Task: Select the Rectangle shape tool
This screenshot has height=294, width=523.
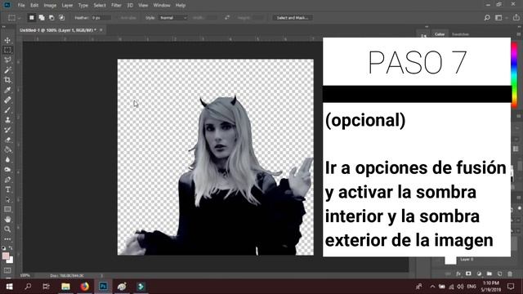Action: 7,209
